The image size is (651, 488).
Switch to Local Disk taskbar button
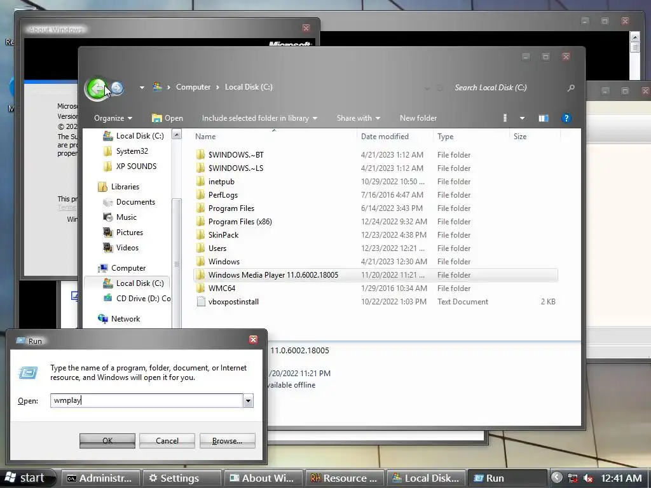click(425, 478)
